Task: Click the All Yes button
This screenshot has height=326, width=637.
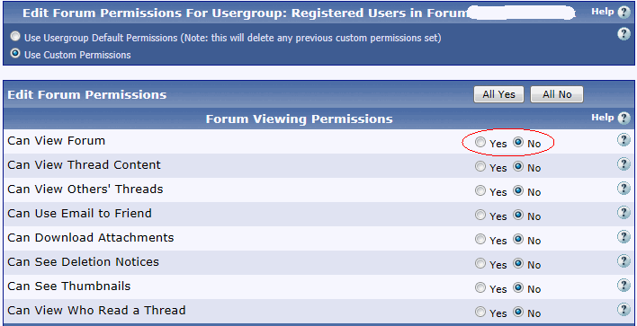Action: 498,94
